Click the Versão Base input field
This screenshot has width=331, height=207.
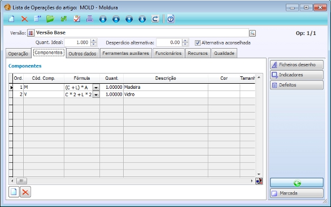(142, 33)
